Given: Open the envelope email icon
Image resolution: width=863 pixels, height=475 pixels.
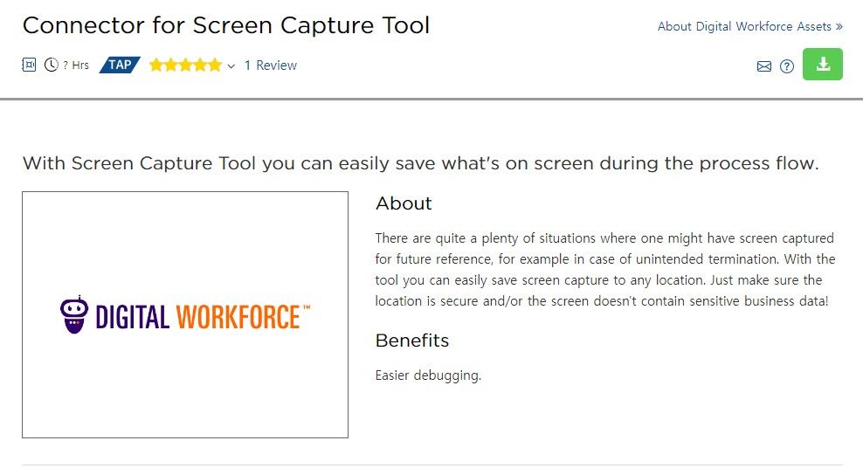Looking at the screenshot, I should (764, 66).
